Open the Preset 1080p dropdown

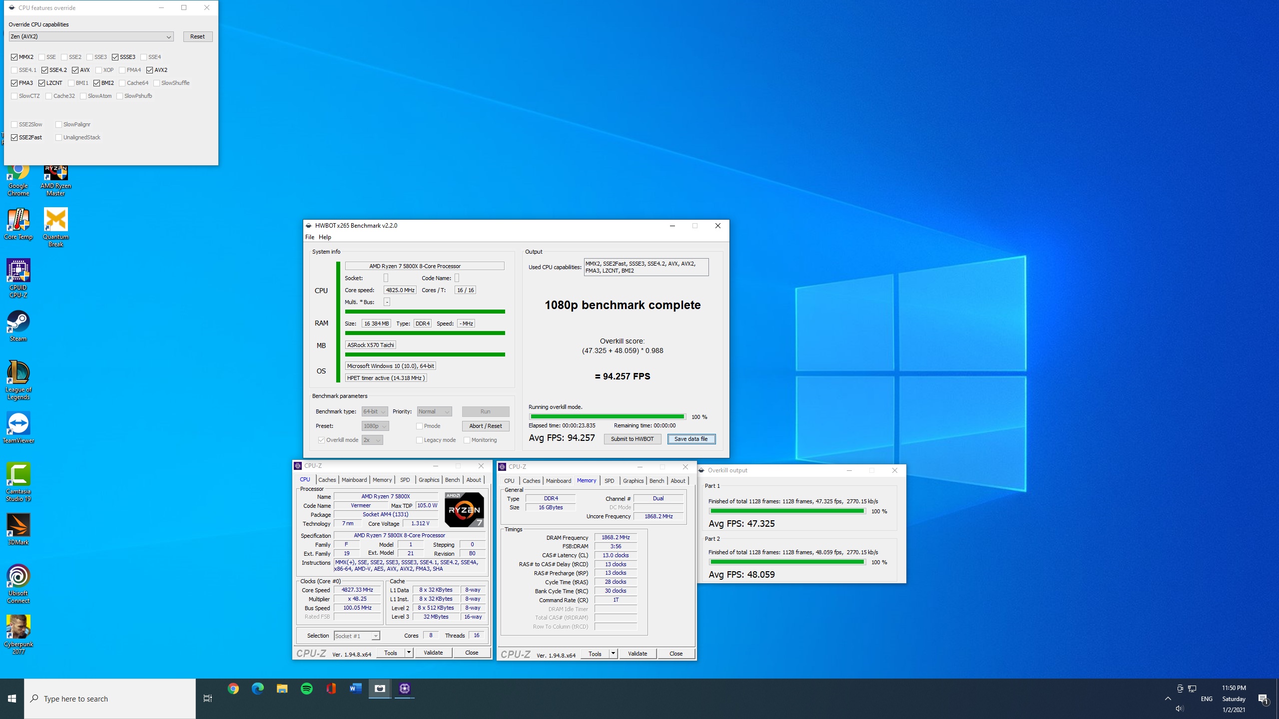point(375,426)
